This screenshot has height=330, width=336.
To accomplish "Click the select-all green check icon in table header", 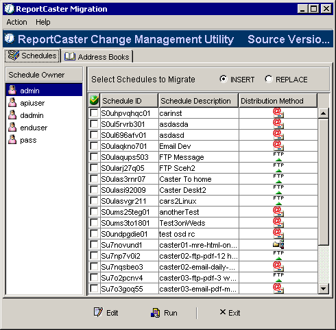I will coord(94,100).
